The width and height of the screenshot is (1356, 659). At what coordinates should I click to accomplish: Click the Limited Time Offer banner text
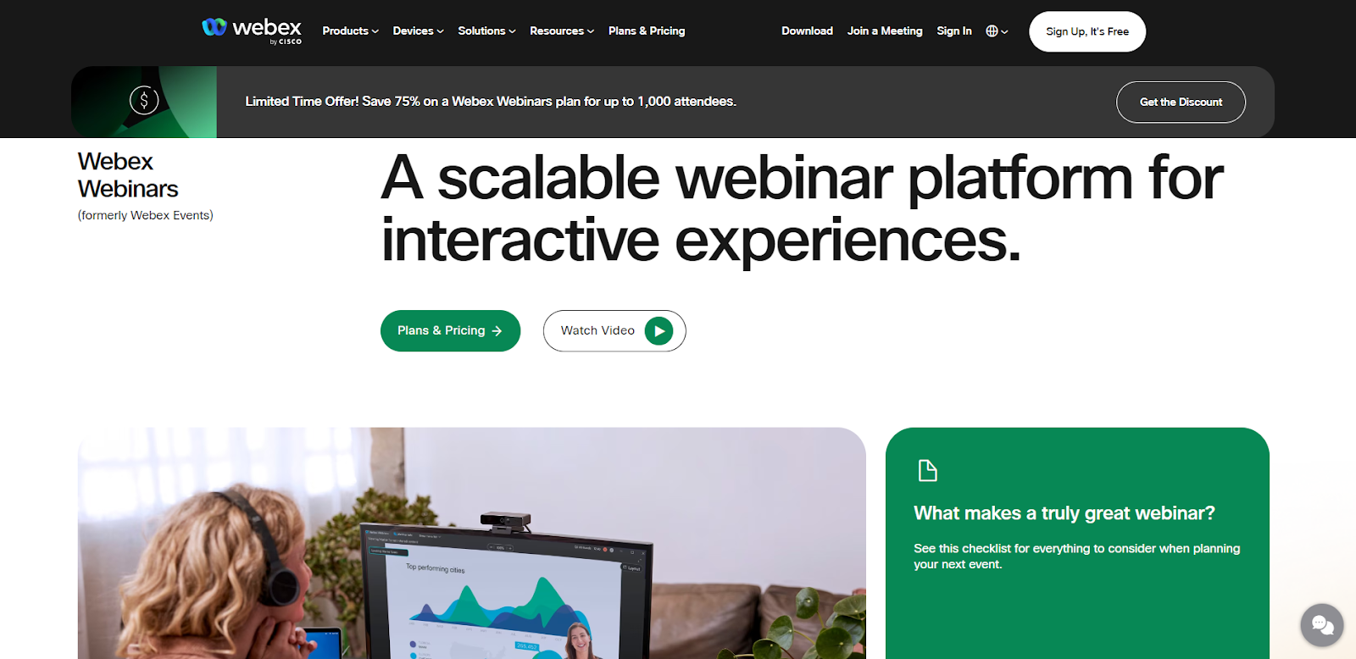[491, 102]
